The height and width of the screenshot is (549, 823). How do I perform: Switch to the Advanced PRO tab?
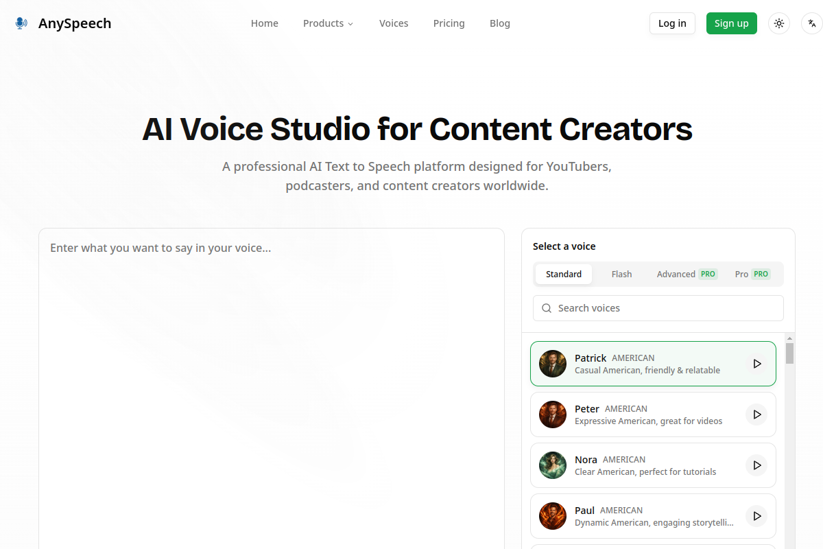(687, 274)
